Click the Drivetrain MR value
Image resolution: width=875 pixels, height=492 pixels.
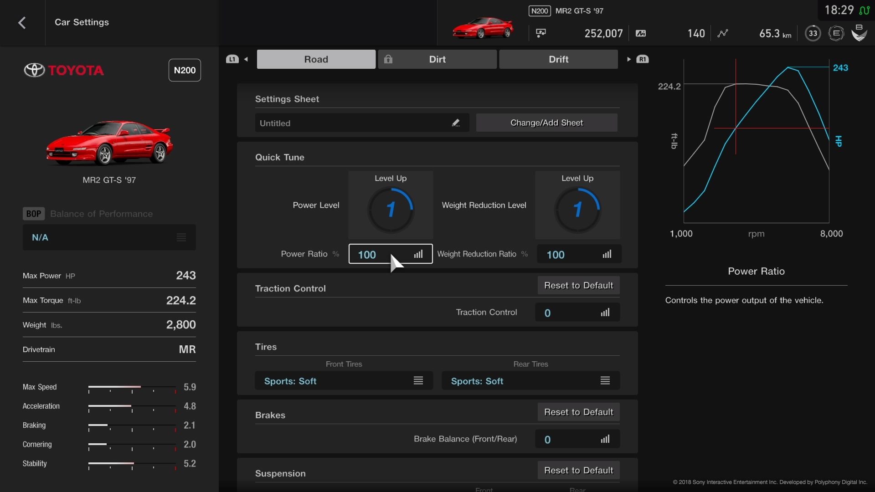coord(187,349)
